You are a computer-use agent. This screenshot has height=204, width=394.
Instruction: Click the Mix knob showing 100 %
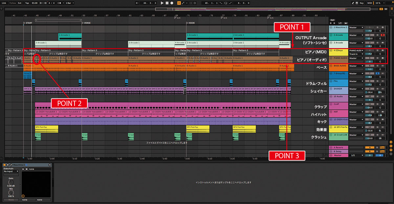(11, 192)
